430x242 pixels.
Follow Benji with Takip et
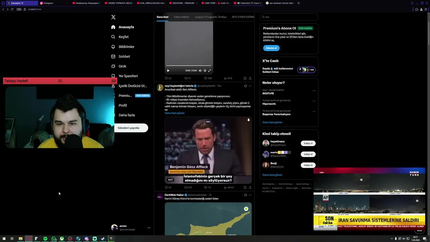point(308,165)
